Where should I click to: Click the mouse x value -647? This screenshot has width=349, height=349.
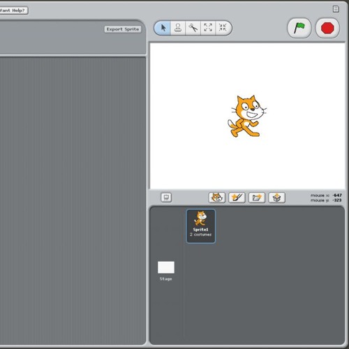[337, 195]
